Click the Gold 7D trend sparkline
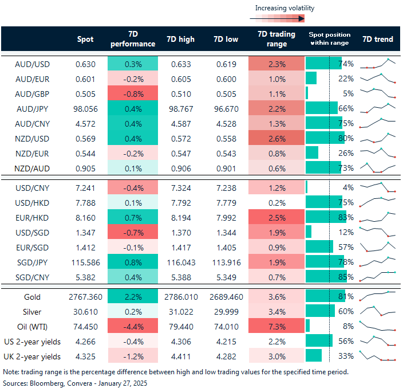 (x=377, y=296)
